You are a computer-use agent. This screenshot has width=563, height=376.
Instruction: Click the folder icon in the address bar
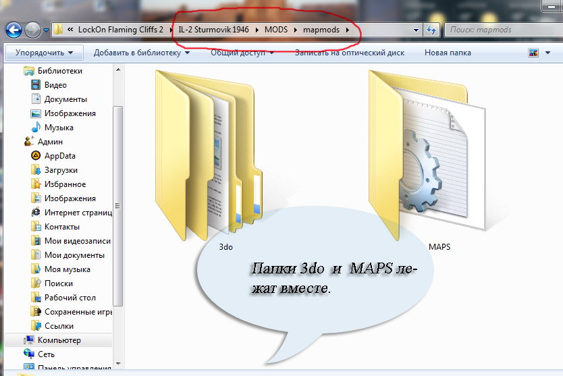(58, 30)
